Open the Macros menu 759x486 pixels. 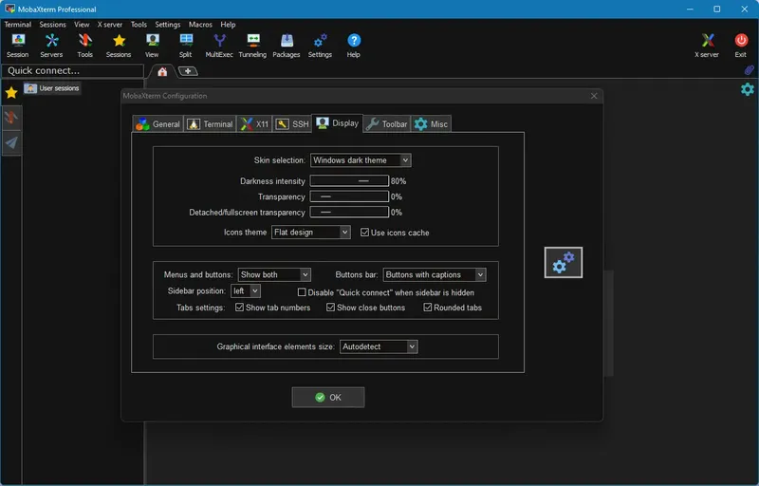(200, 24)
